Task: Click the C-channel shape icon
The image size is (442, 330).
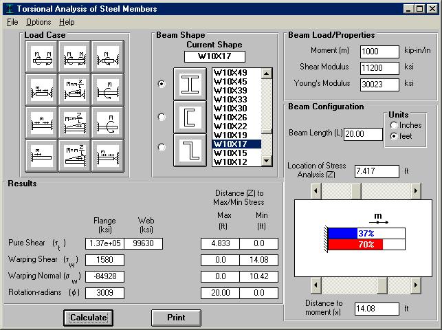Action: 189,117
